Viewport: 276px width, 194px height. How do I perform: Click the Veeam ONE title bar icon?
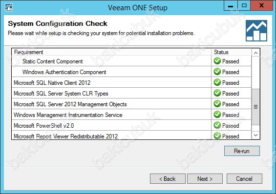pyautogui.click(x=9, y=7)
